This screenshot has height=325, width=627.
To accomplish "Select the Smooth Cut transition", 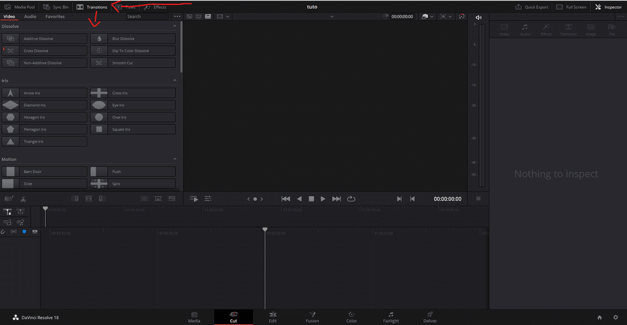I will (x=133, y=63).
